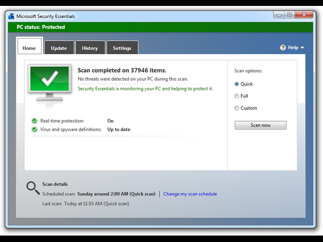The height and width of the screenshot is (242, 323).
Task: Click the 'Scan details' heading
Action: pos(55,184)
